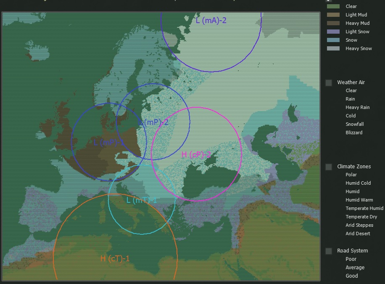Click the L (mP)-1 weather front label
This screenshot has width=385, height=284.
[x=109, y=142]
